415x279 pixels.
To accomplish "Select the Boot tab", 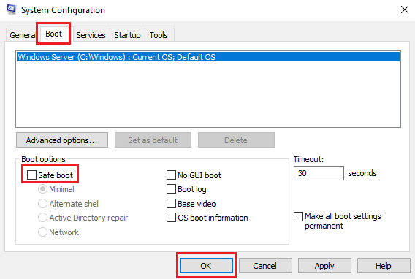I will click(x=53, y=34).
